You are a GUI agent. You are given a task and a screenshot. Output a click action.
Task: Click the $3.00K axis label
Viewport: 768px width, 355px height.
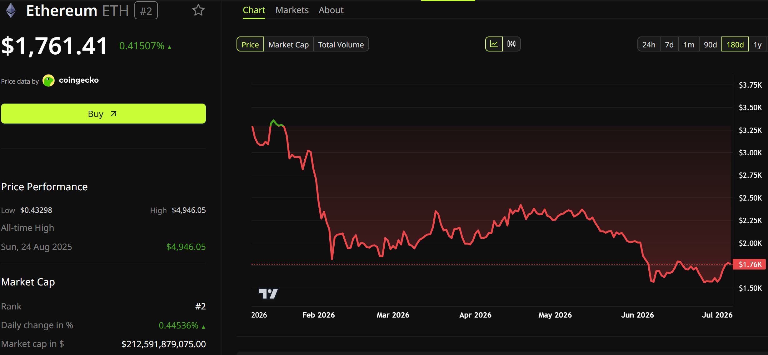point(750,153)
